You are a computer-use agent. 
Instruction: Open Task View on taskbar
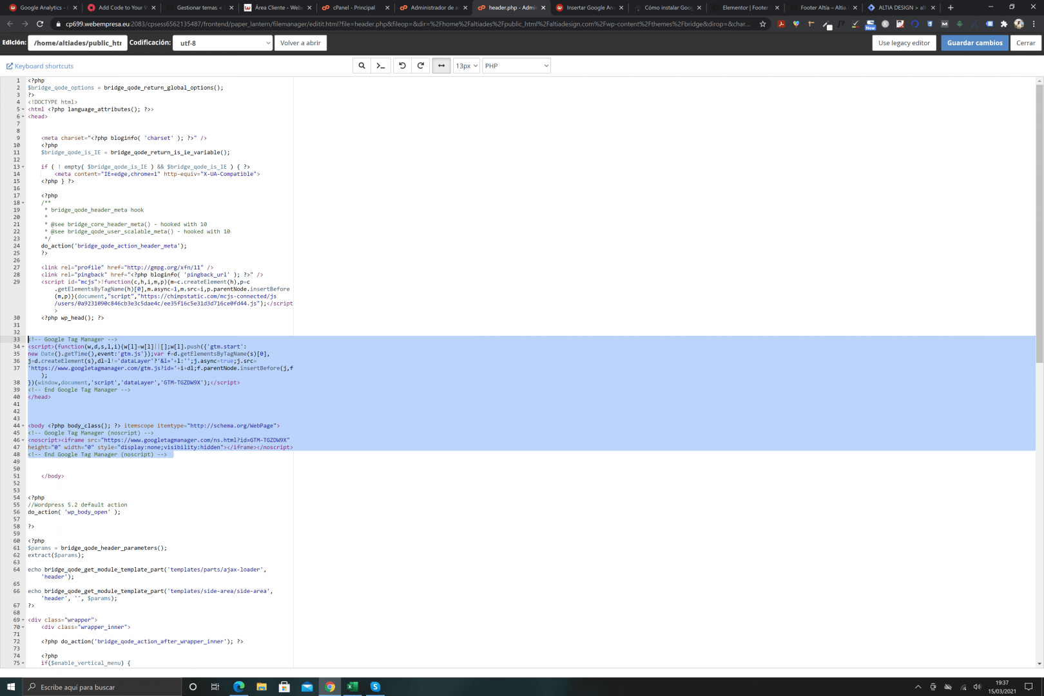tap(215, 687)
